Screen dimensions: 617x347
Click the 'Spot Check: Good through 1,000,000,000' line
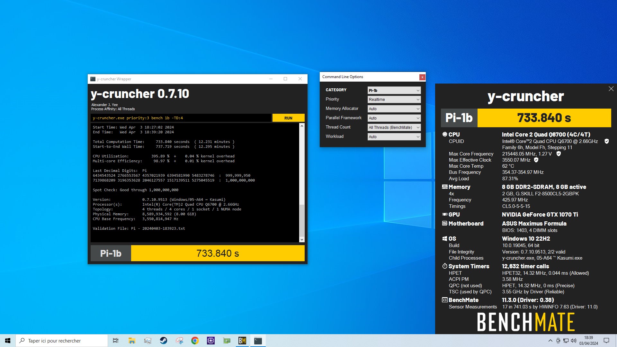click(x=136, y=190)
